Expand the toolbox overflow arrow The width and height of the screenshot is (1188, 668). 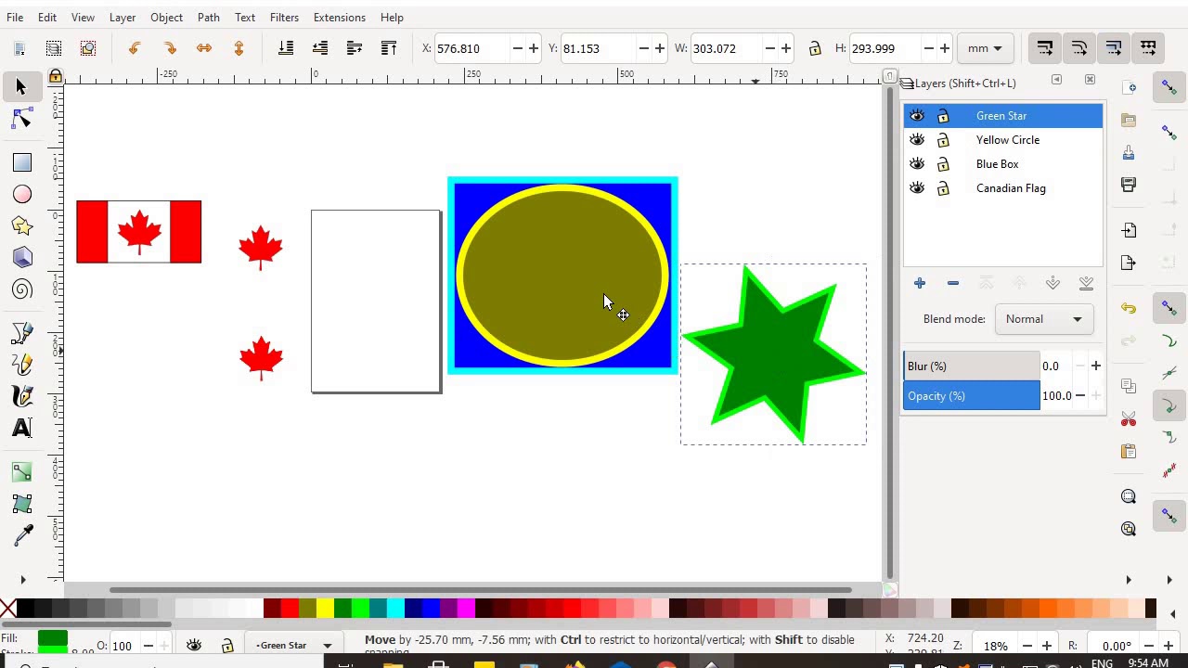click(22, 580)
